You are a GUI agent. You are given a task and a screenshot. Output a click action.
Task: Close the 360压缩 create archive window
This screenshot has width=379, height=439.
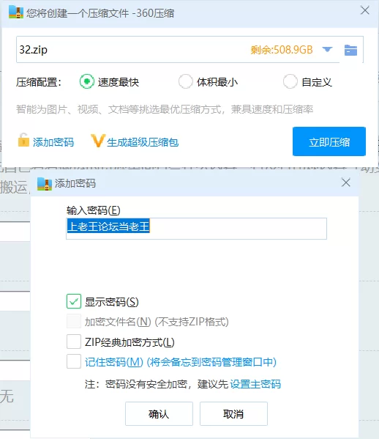pyautogui.click(x=365, y=11)
